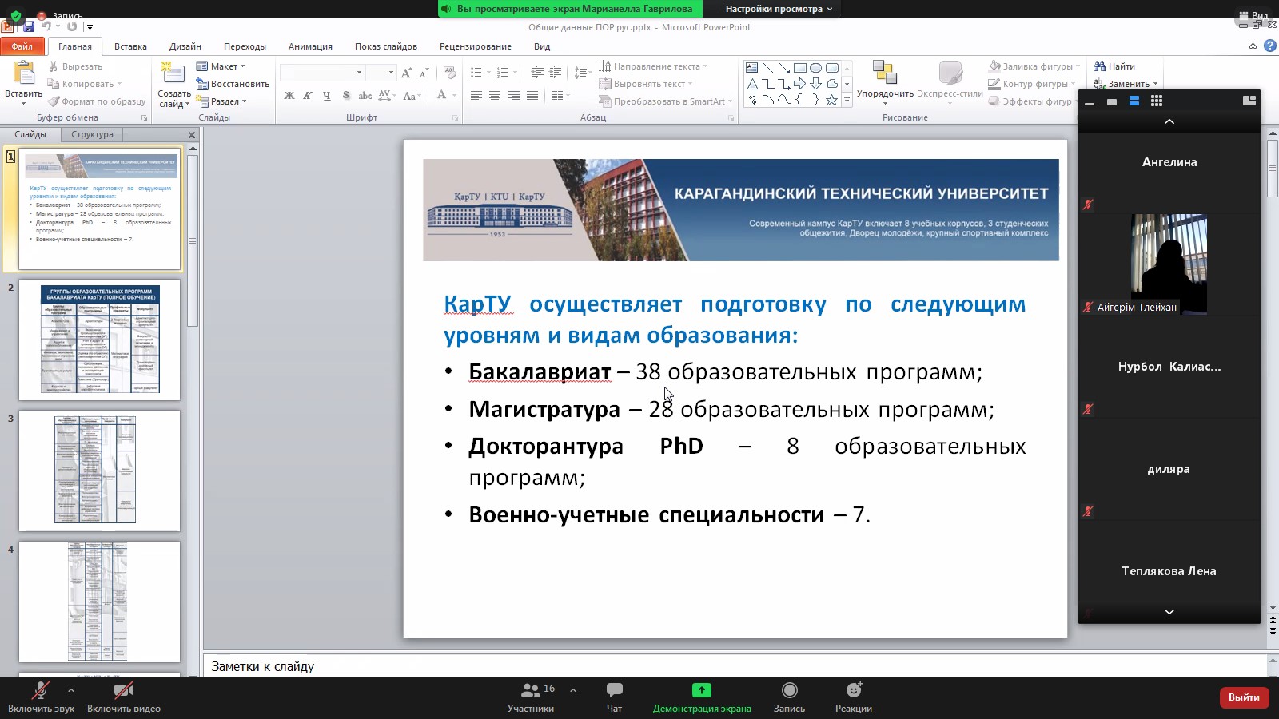
Task: Select the five-point star shape
Action: [831, 100]
